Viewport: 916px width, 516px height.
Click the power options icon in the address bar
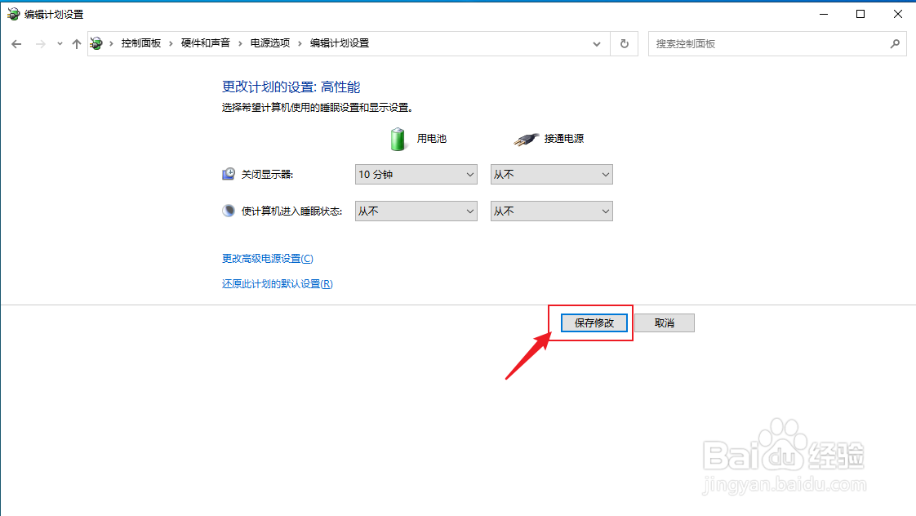pyautogui.click(x=96, y=43)
